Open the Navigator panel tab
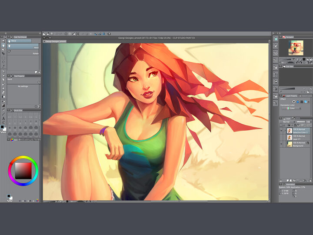Screen dimensions: 313x235 coord(288,37)
